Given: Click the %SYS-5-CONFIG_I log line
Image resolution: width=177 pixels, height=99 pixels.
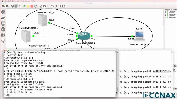Looking at the screenshot, I should (59, 71).
